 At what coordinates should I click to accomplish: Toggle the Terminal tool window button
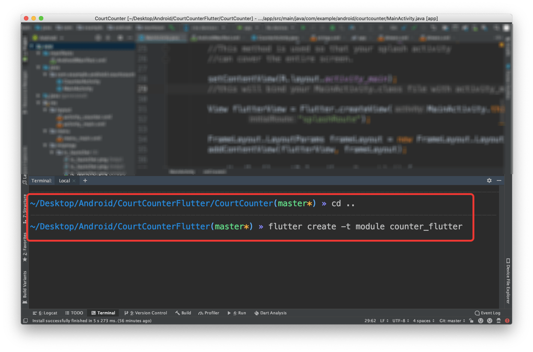coord(103,313)
